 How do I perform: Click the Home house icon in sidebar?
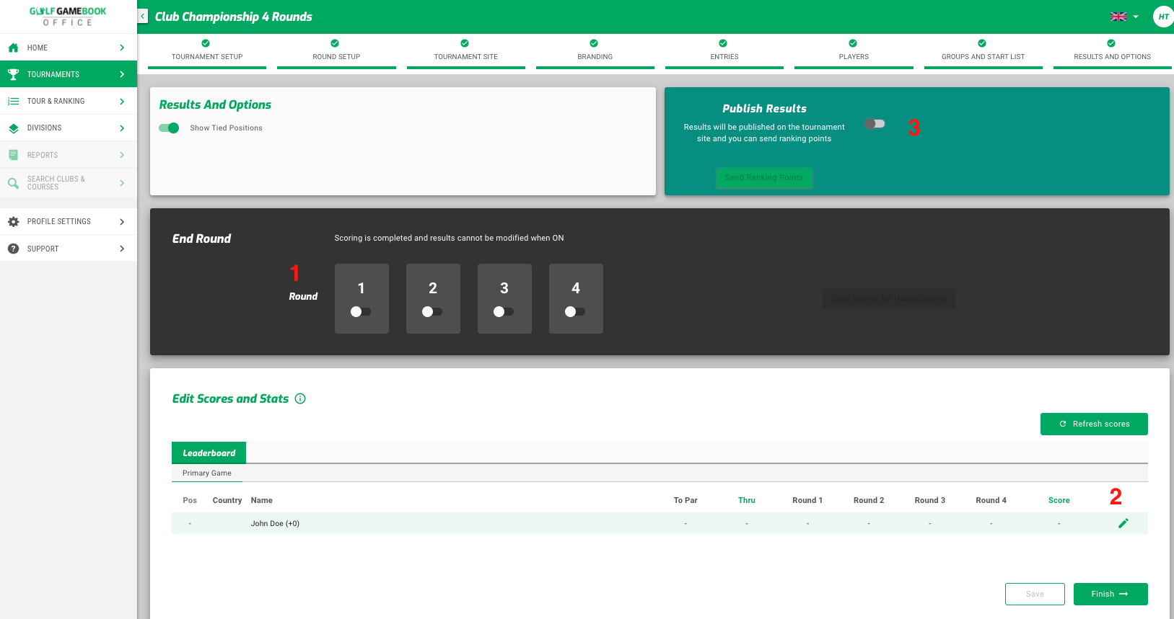(13, 48)
